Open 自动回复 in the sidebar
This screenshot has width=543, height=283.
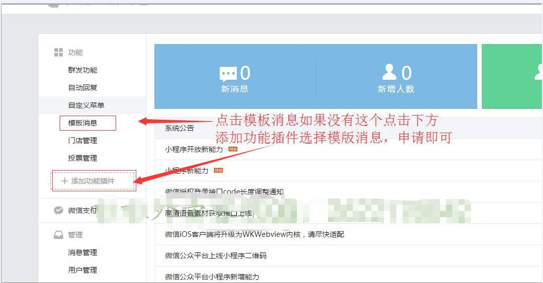tap(82, 88)
